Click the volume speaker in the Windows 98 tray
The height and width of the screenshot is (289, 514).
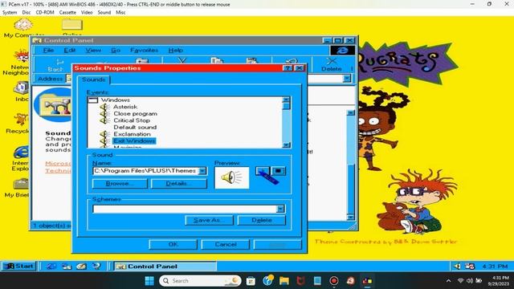coord(457,266)
